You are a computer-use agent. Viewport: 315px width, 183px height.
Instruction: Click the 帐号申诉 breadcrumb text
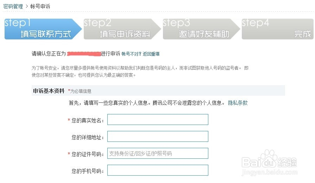[x=40, y=6]
